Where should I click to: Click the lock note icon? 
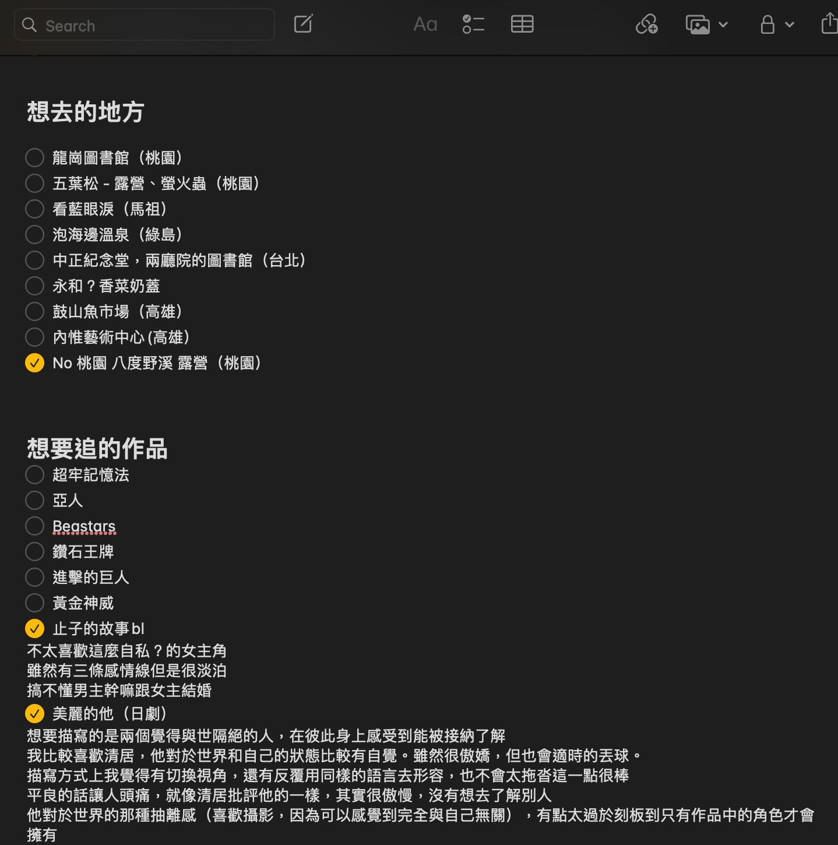tap(767, 24)
